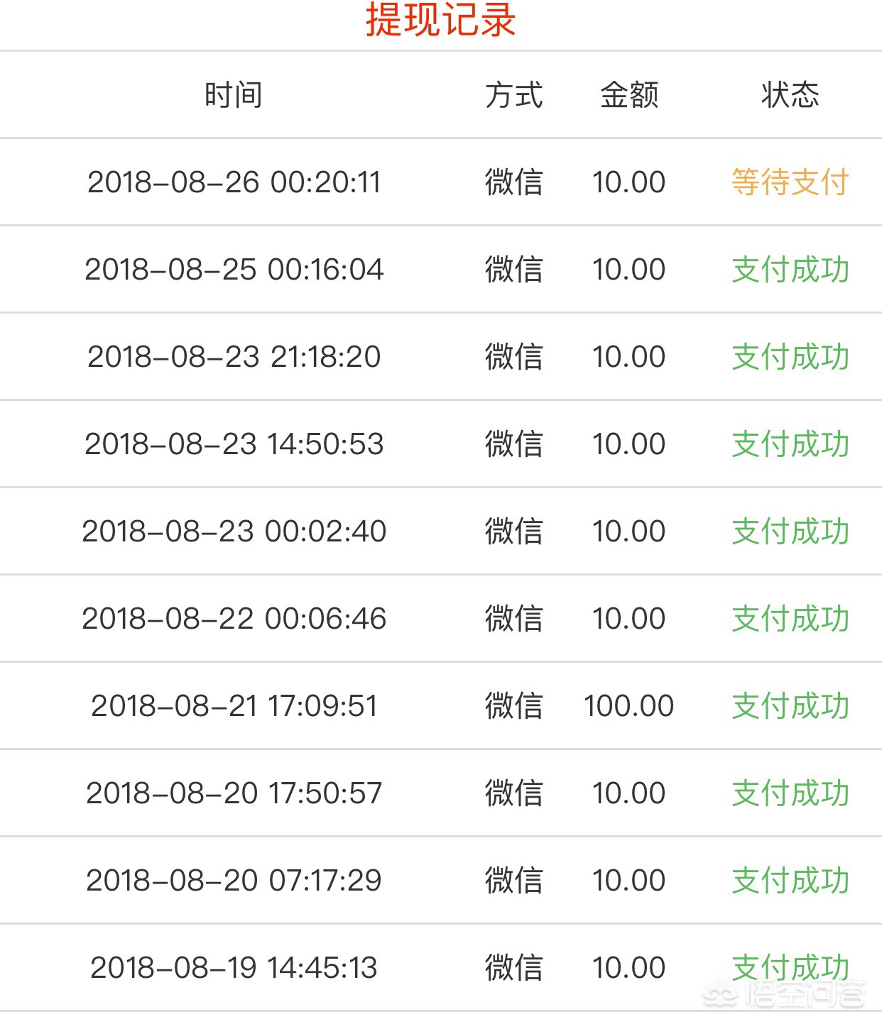Select the 2018-08-26 00:20:11 record
The width and height of the screenshot is (882, 1024).
[x=441, y=182]
